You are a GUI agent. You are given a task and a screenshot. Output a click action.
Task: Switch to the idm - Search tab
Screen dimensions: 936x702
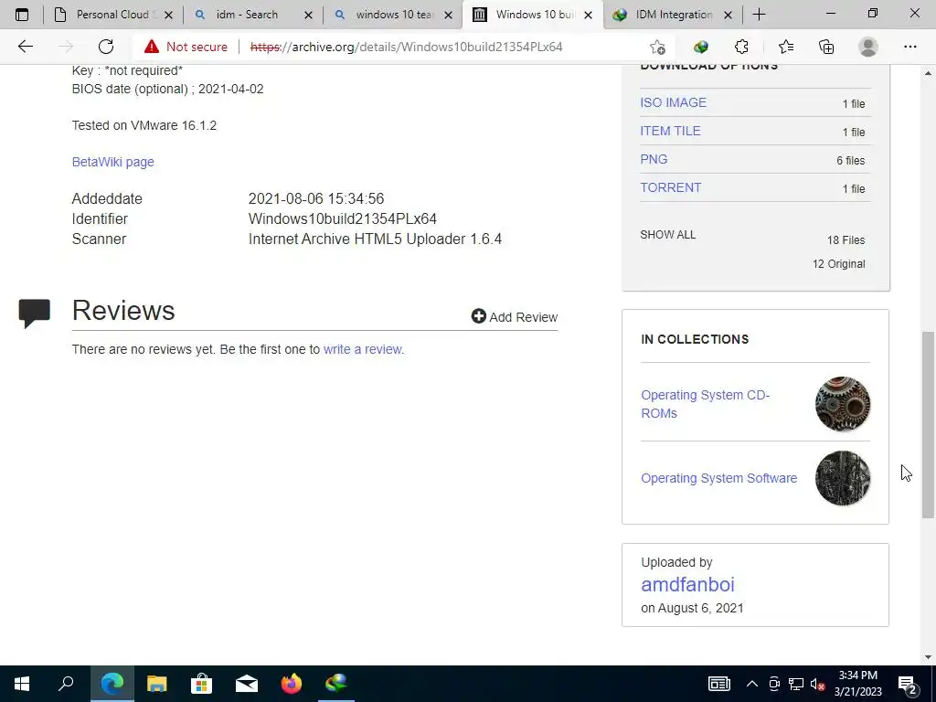253,15
